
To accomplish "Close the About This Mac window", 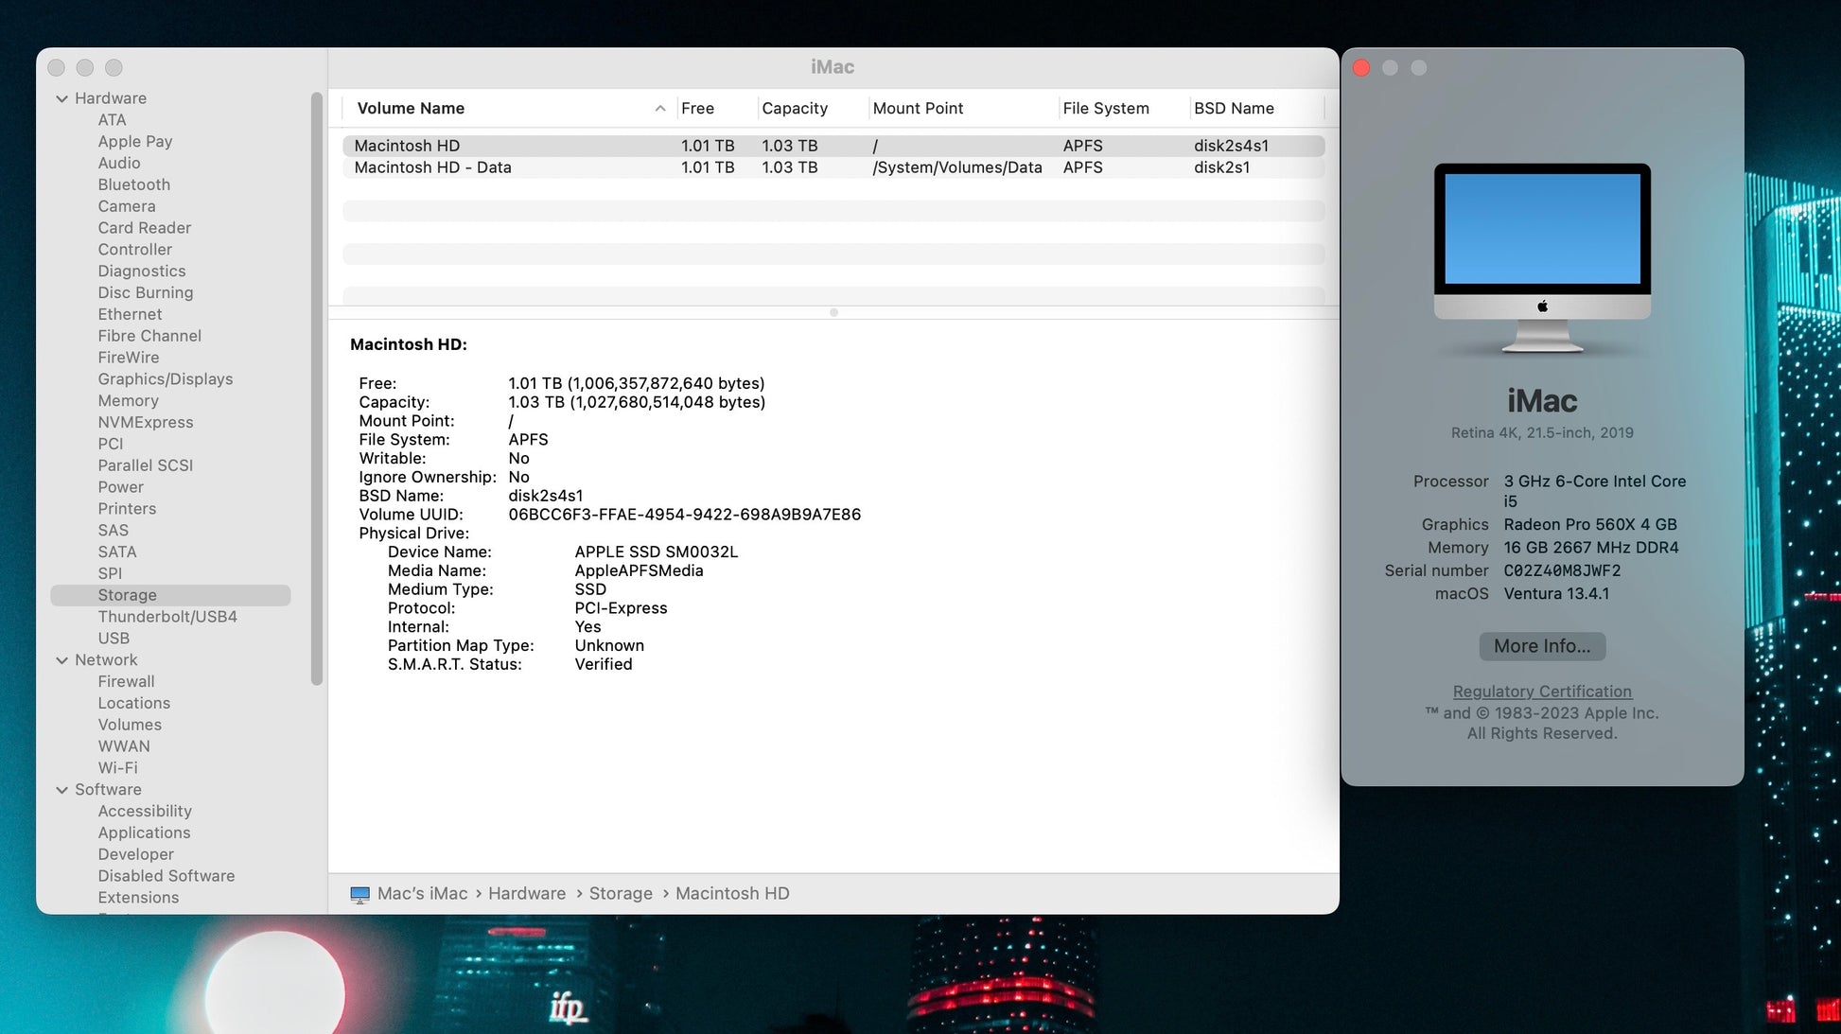I will [x=1361, y=68].
